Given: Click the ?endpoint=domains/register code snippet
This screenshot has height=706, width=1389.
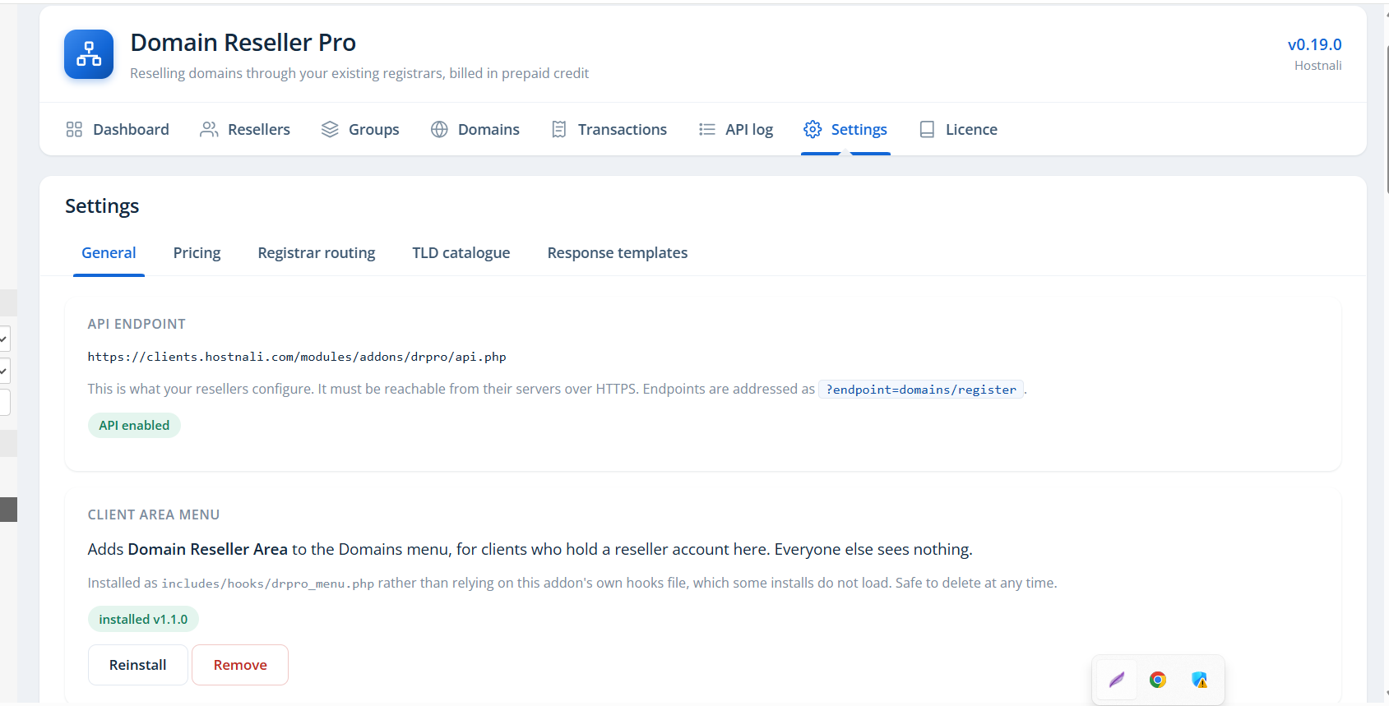Looking at the screenshot, I should click(x=921, y=390).
